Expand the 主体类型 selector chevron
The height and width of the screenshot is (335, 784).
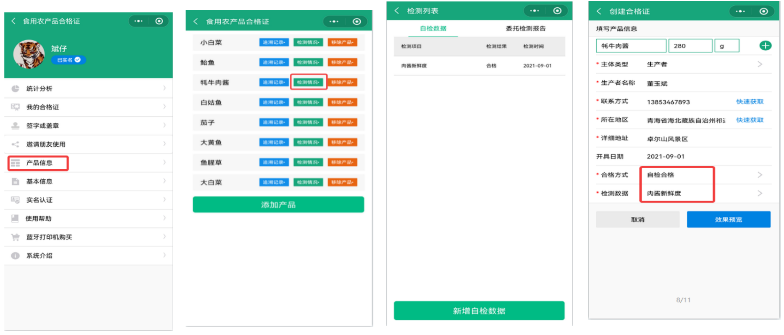click(x=760, y=64)
